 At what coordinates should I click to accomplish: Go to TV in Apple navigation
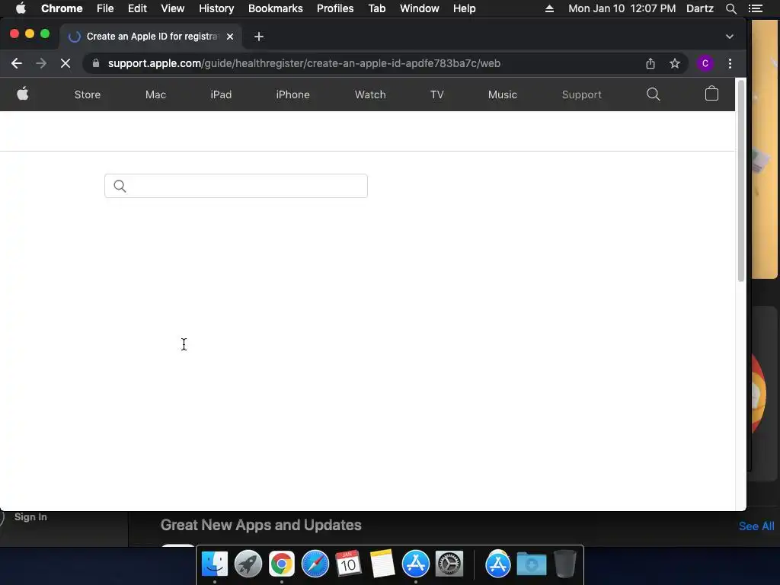coord(436,94)
